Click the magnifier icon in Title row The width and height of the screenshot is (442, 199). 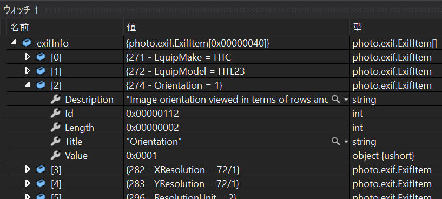[x=335, y=142]
